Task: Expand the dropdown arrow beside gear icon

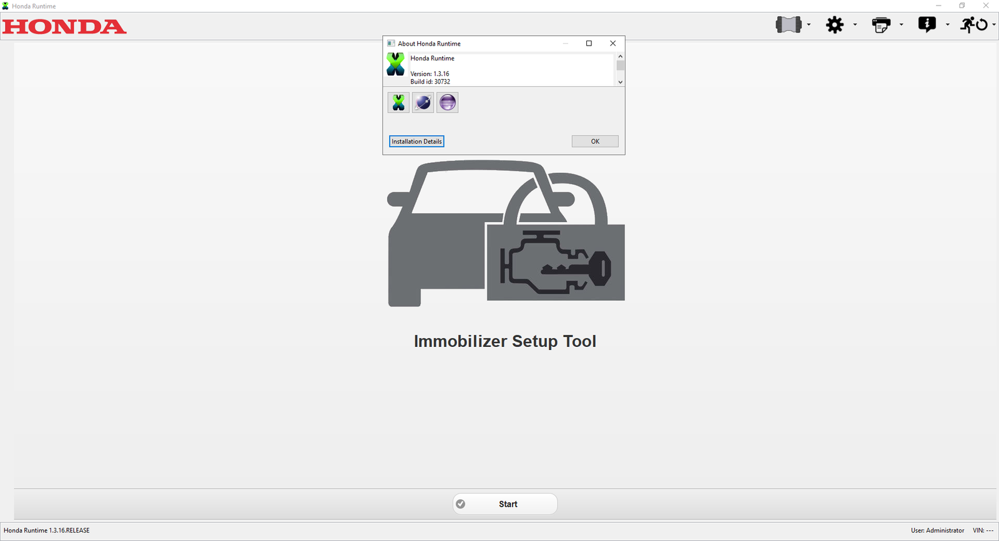Action: coord(855,25)
